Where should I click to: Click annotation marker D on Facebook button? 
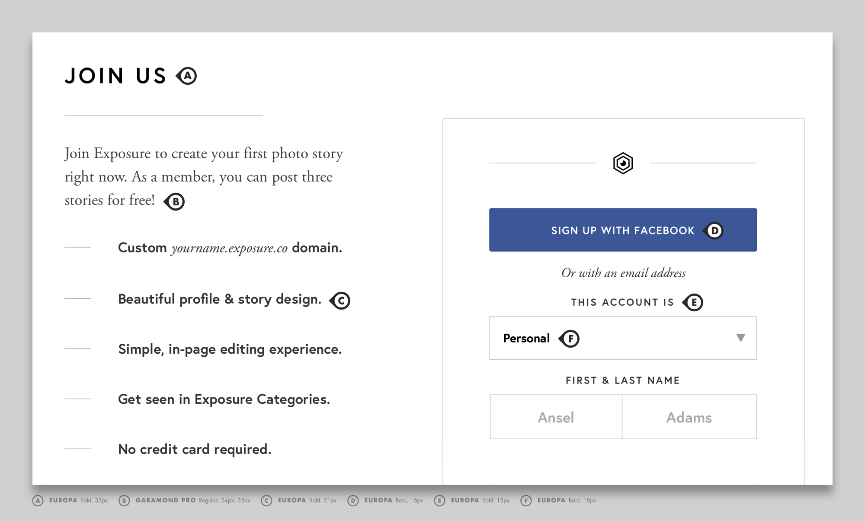click(714, 230)
